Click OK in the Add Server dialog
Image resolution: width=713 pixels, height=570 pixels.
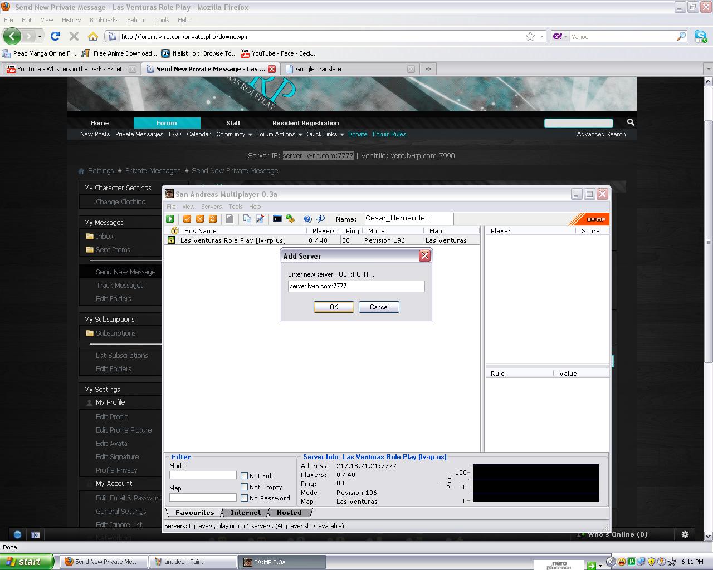tap(334, 307)
